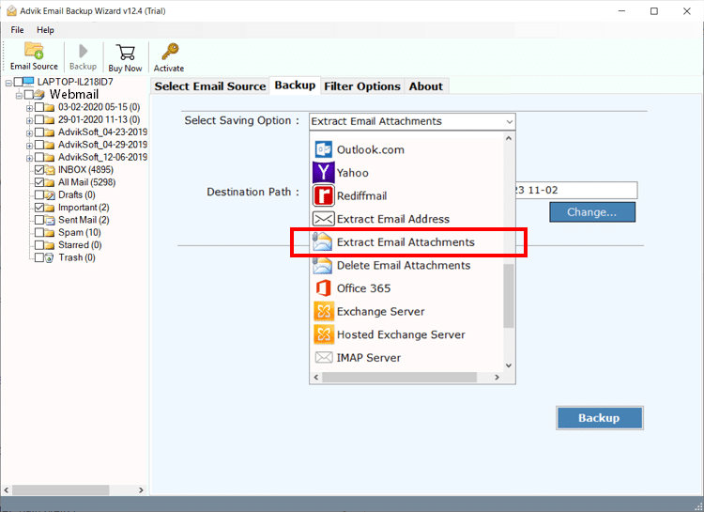This screenshot has width=704, height=512.
Task: Click the blue Backup button
Action: [600, 418]
